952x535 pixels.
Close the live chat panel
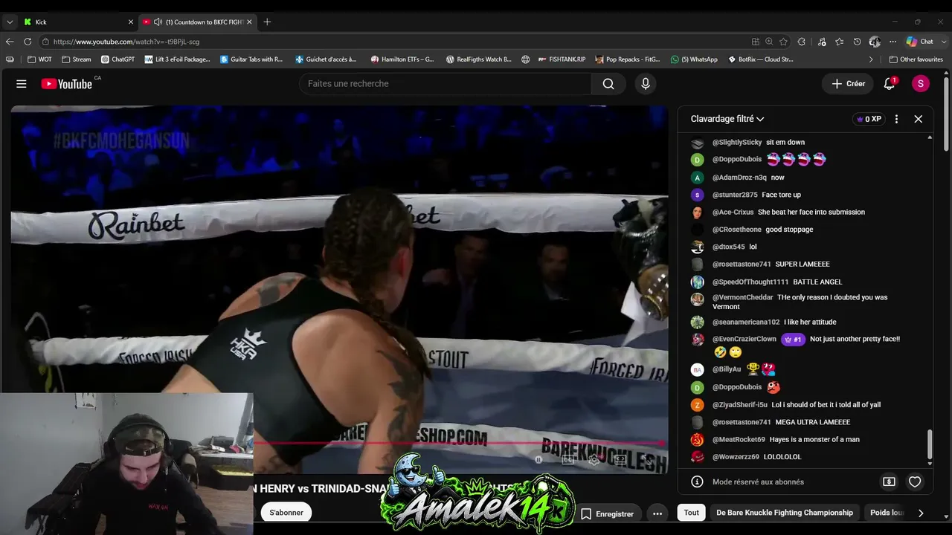point(919,119)
